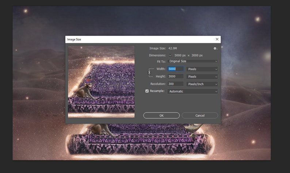This screenshot has width=290, height=173.
Task: Click the carpet preview thumbnail in dialog
Action: (101, 82)
